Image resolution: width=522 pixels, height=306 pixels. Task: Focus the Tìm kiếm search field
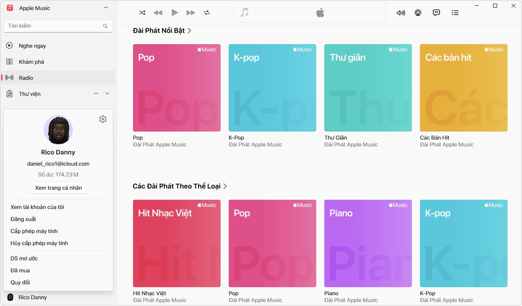pyautogui.click(x=58, y=26)
